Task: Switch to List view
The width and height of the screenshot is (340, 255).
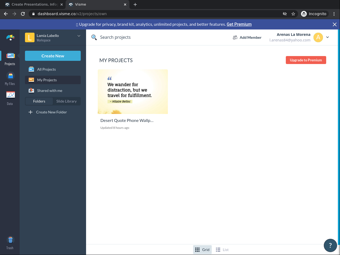Action: coord(222,250)
